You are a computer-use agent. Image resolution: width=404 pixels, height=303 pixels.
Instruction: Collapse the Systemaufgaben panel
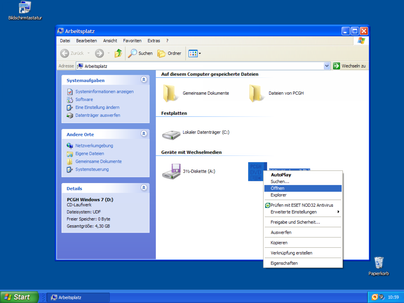144,80
